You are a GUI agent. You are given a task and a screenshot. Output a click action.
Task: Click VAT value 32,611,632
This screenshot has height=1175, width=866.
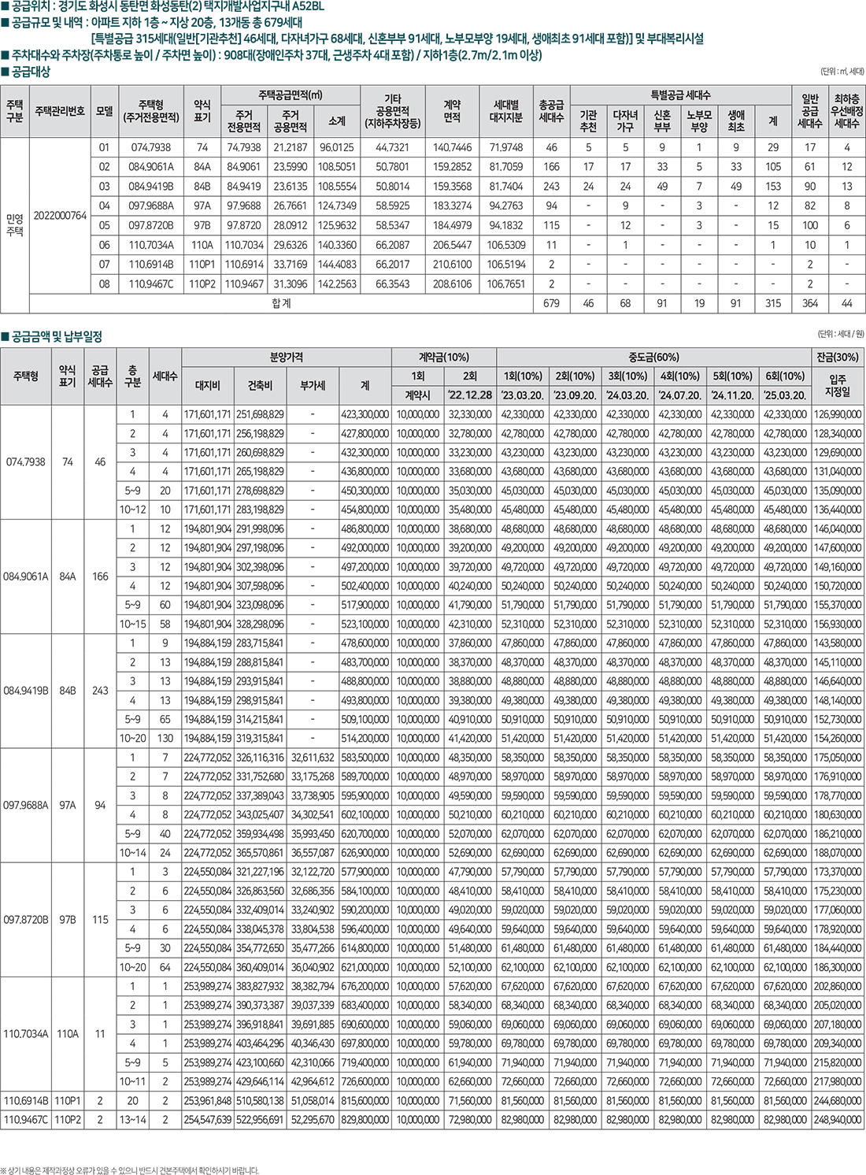pyautogui.click(x=313, y=758)
